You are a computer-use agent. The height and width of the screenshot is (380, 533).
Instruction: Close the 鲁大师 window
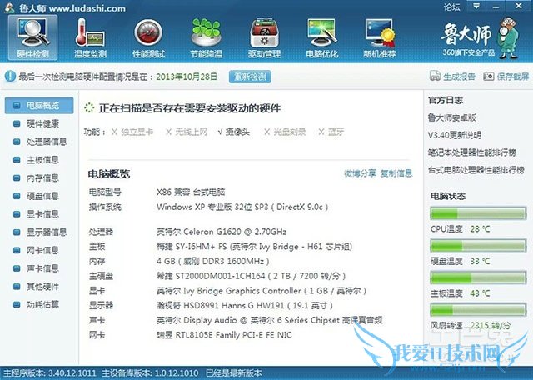tap(518, 6)
